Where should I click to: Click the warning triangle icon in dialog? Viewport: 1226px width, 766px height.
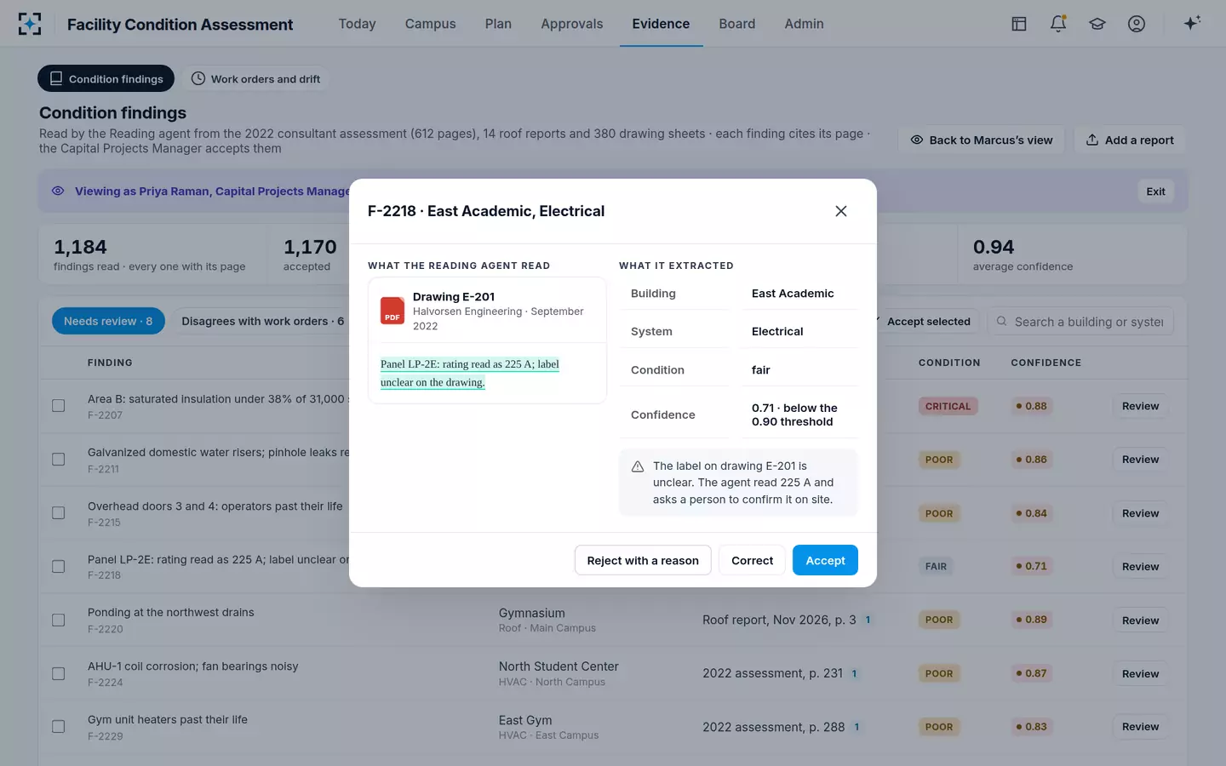(637, 466)
